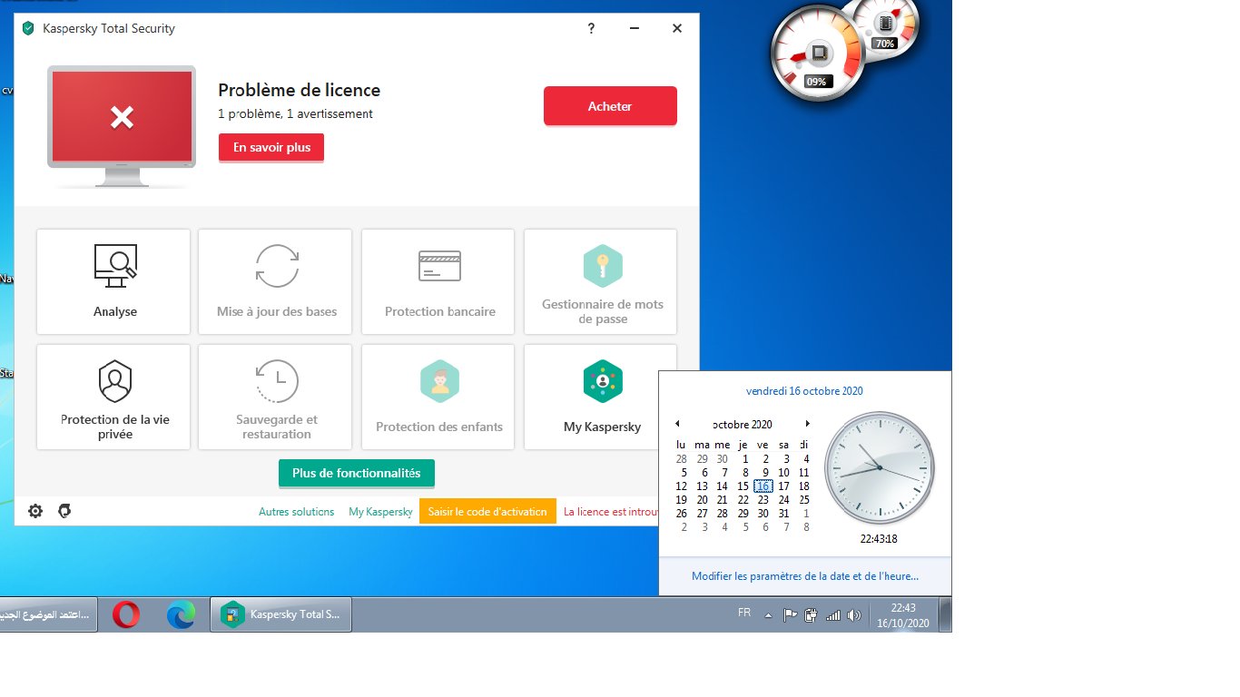Click Saisir le code d'activation
This screenshot has height=697, width=1240.
487,511
